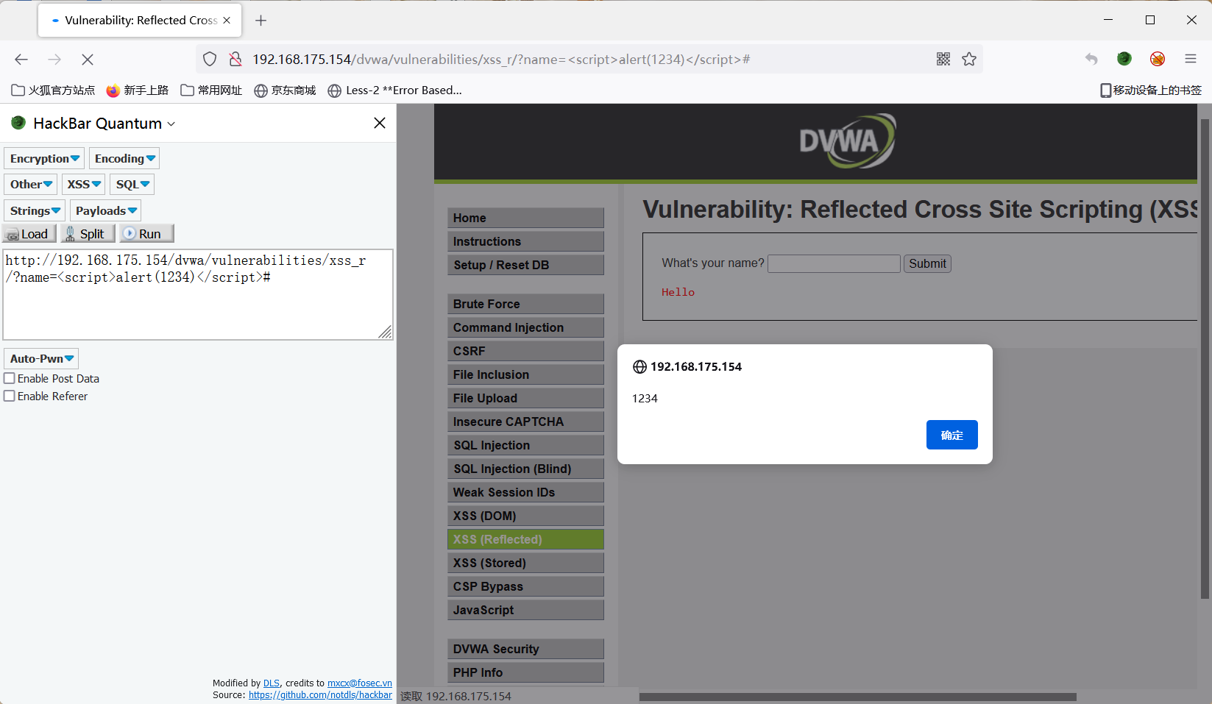Click the HackBar URL text area
This screenshot has height=704, width=1212.
(198, 294)
